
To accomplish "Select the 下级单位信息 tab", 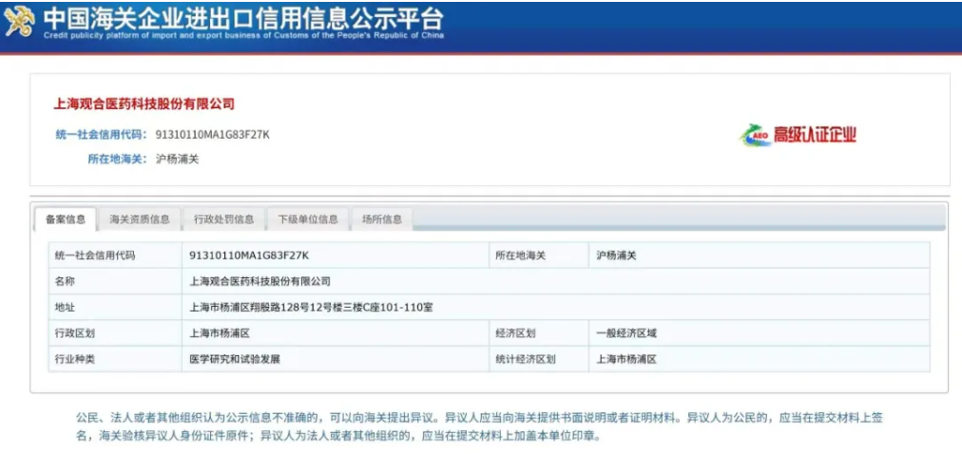I will pos(308,219).
